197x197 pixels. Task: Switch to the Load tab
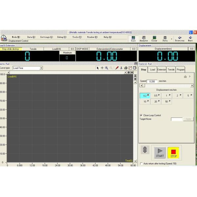[x=152, y=70]
